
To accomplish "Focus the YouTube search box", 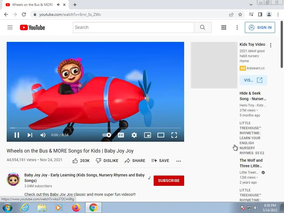I will (x=133, y=27).
